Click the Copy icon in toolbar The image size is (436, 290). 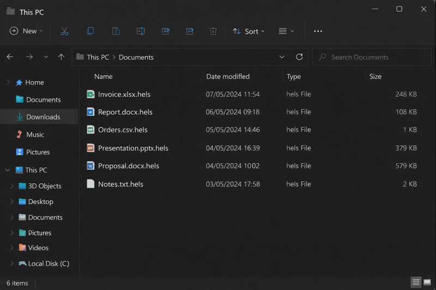(90, 31)
